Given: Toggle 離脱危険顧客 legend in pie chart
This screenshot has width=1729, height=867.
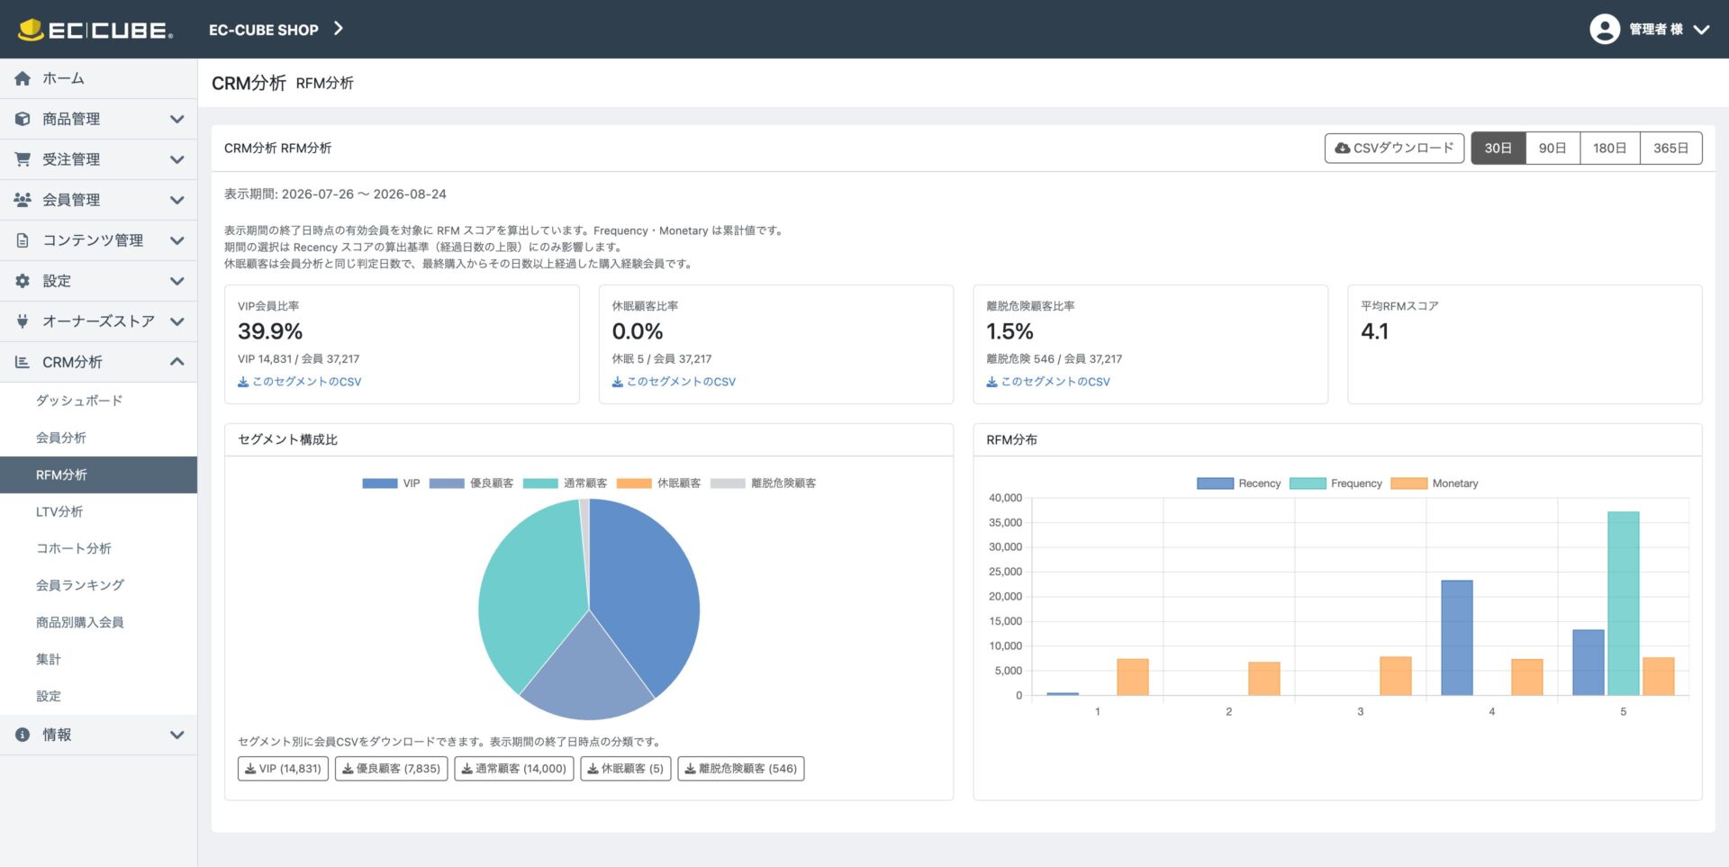Looking at the screenshot, I should (763, 483).
